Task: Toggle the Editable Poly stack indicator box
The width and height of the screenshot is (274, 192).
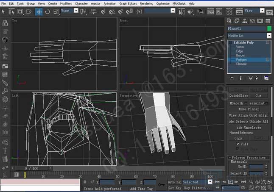Action: point(268,42)
